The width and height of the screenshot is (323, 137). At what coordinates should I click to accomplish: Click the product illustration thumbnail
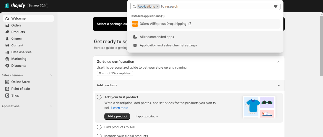point(259,107)
